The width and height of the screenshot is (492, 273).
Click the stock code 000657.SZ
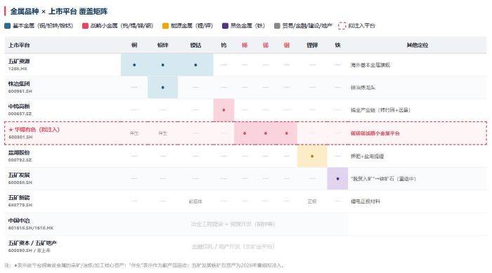tap(20, 114)
